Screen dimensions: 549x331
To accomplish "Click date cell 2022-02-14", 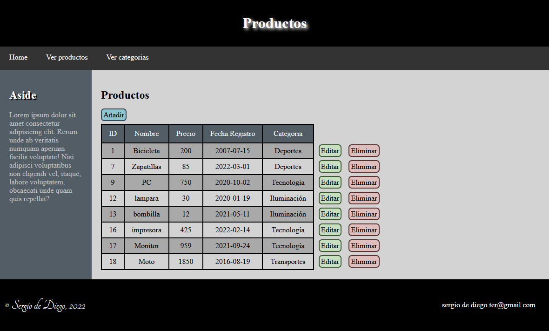I will [233, 230].
